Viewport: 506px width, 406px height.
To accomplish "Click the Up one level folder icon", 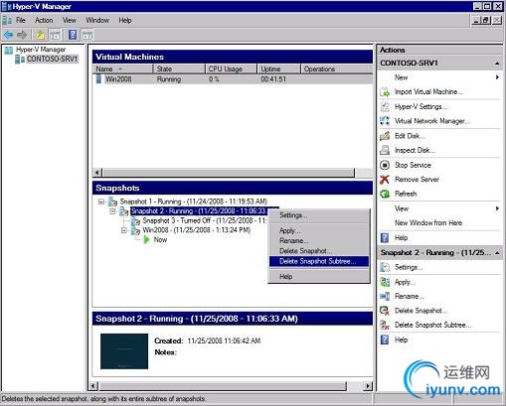I will point(40,35).
